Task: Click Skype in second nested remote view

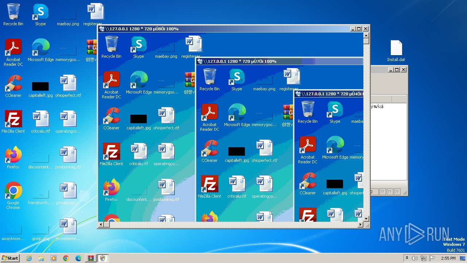Action: pyautogui.click(x=237, y=80)
